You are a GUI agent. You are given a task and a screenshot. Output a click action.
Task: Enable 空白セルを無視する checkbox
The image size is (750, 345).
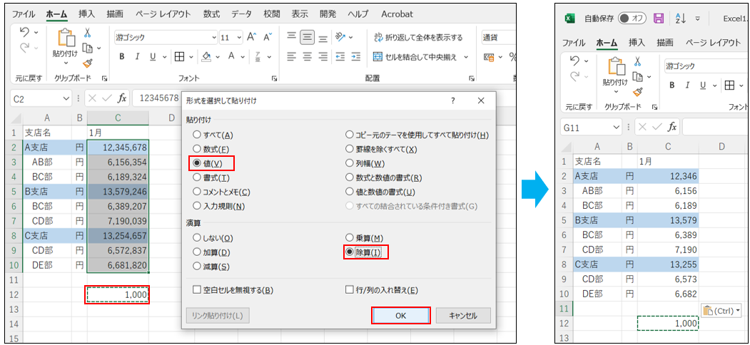point(196,290)
